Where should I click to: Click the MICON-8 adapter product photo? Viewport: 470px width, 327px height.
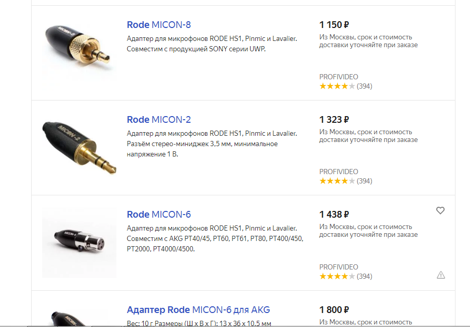click(79, 48)
